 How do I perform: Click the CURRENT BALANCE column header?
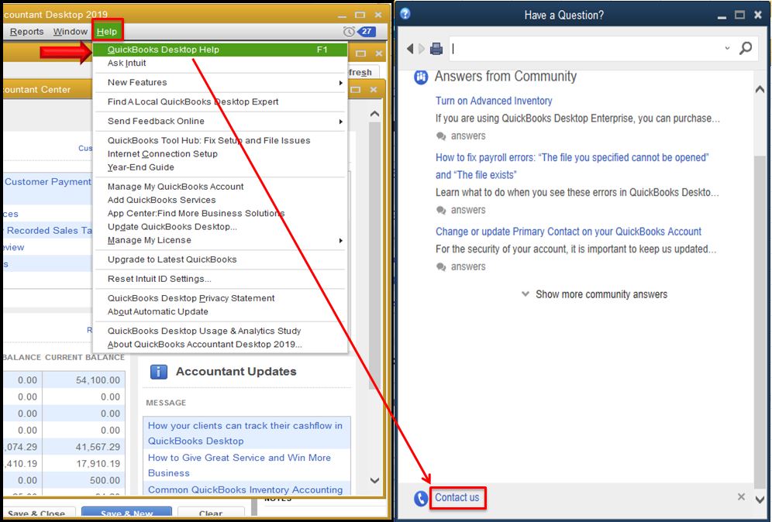(84, 358)
